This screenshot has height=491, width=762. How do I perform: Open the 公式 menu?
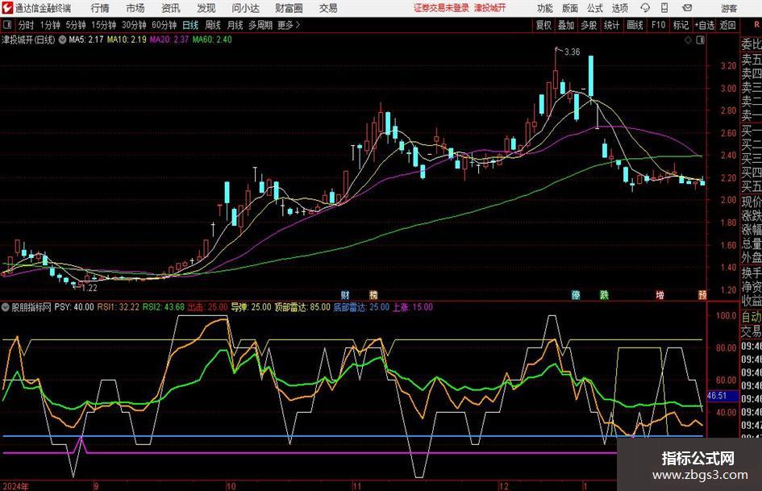click(595, 8)
